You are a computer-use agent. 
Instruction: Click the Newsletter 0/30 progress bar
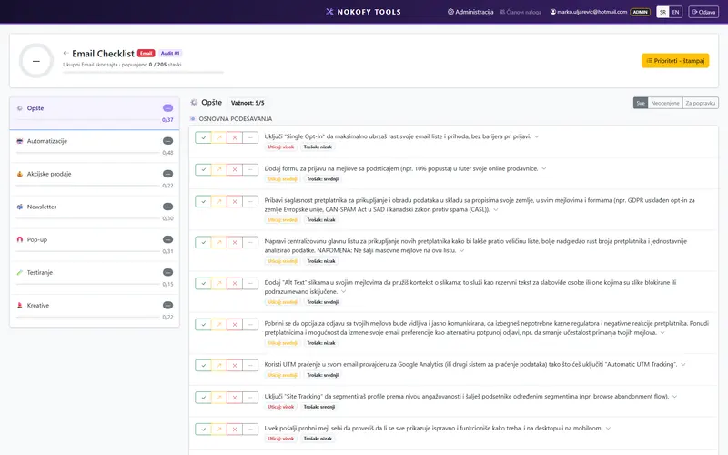pos(87,218)
